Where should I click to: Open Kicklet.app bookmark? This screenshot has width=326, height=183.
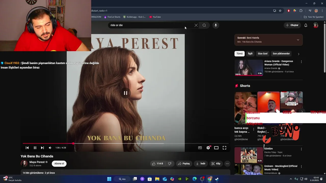click(x=134, y=17)
